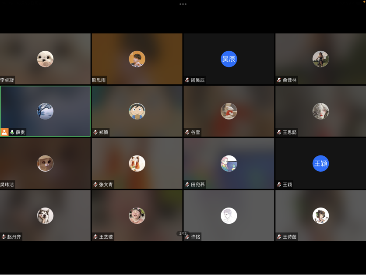Screen dimensions: 366x275
Task: Click 李卓凝's white puppy avatar
Action: pos(45,59)
